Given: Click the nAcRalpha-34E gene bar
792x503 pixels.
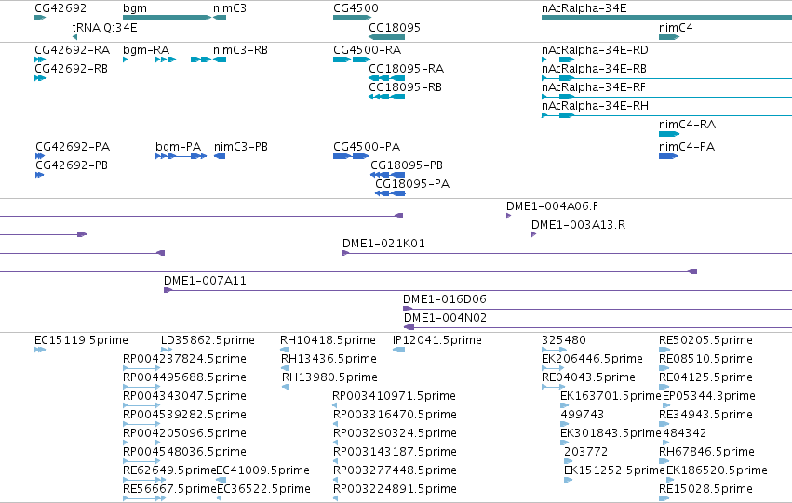Looking at the screenshot, I should 666,18.
